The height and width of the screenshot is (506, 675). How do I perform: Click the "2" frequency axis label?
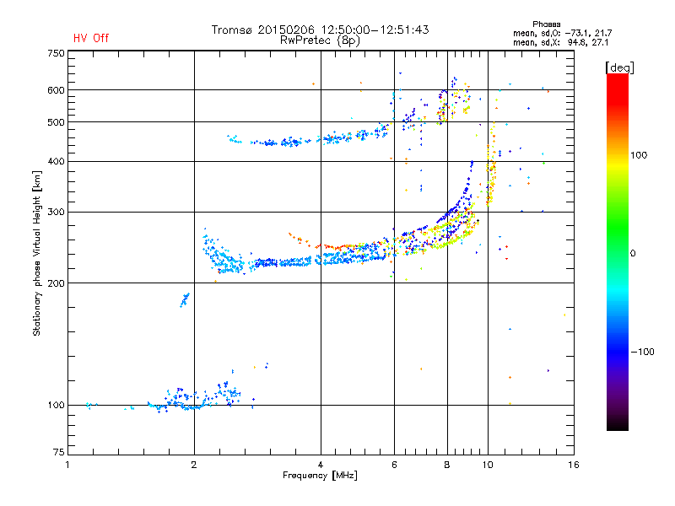pos(194,465)
